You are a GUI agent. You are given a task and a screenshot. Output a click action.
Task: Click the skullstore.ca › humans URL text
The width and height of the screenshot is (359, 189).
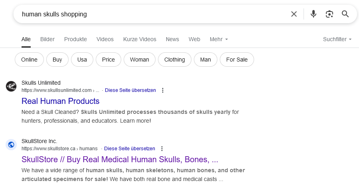click(x=59, y=149)
